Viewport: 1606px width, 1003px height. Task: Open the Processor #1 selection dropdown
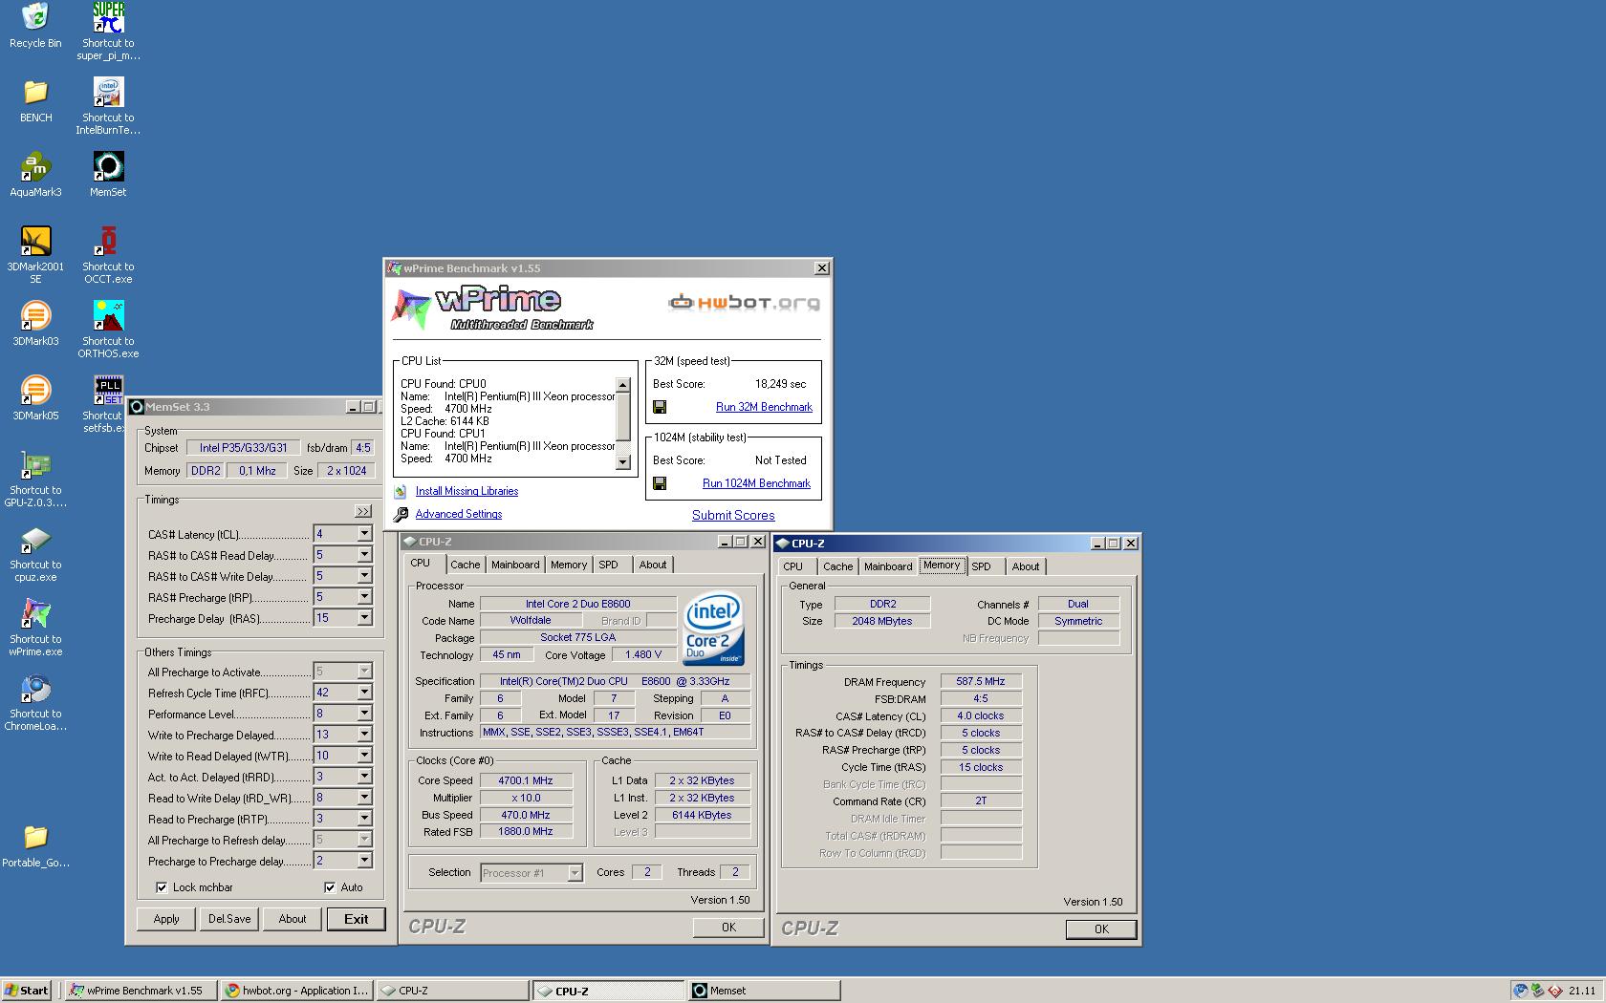tap(575, 873)
